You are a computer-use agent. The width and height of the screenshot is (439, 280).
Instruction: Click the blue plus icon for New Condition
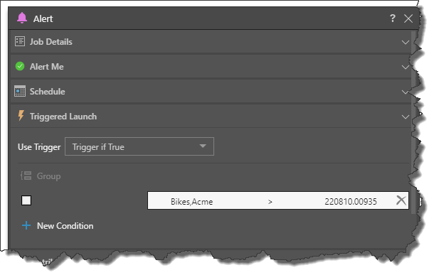26,225
